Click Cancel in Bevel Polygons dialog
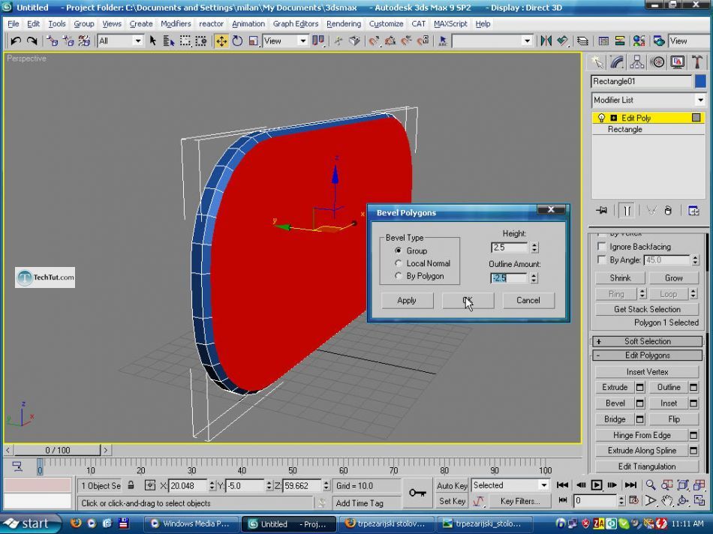 (528, 301)
